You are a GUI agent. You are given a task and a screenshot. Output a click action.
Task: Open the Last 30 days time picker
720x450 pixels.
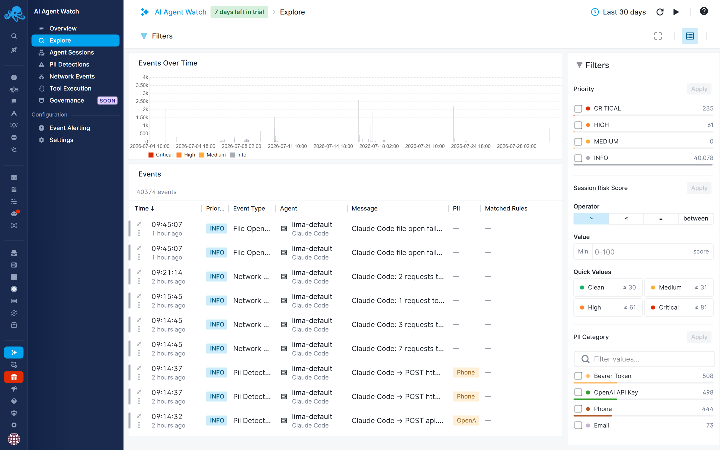point(618,12)
